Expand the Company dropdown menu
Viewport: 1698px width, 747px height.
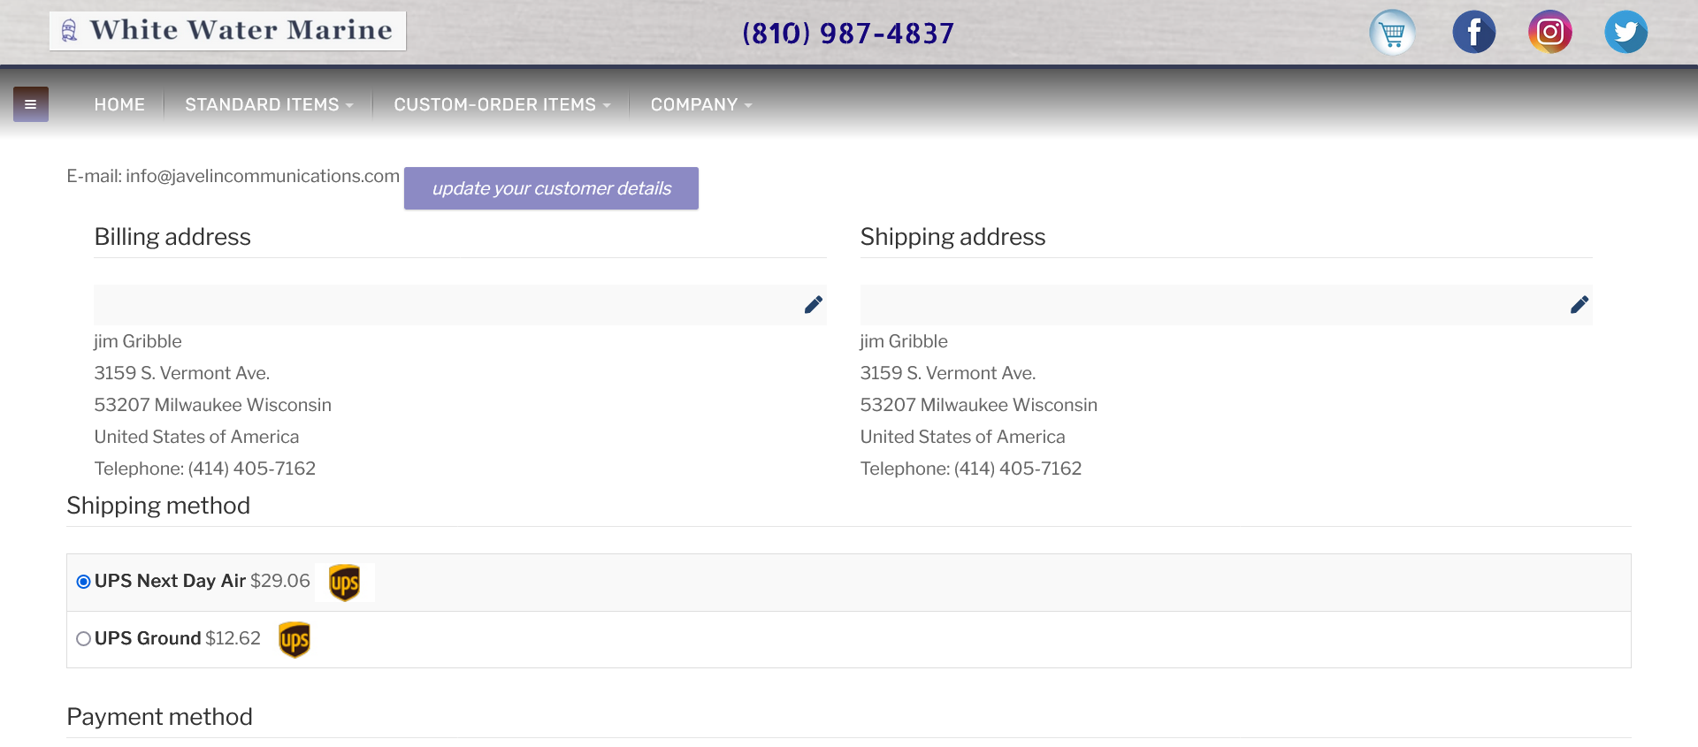[701, 104]
